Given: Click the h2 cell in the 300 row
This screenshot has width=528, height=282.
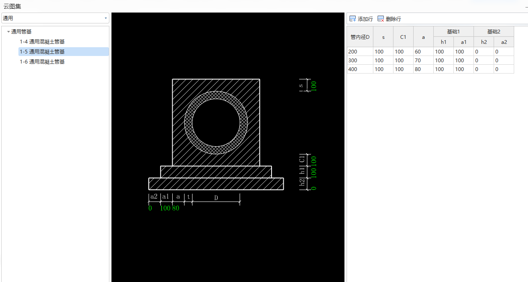Looking at the screenshot, I should (484, 61).
